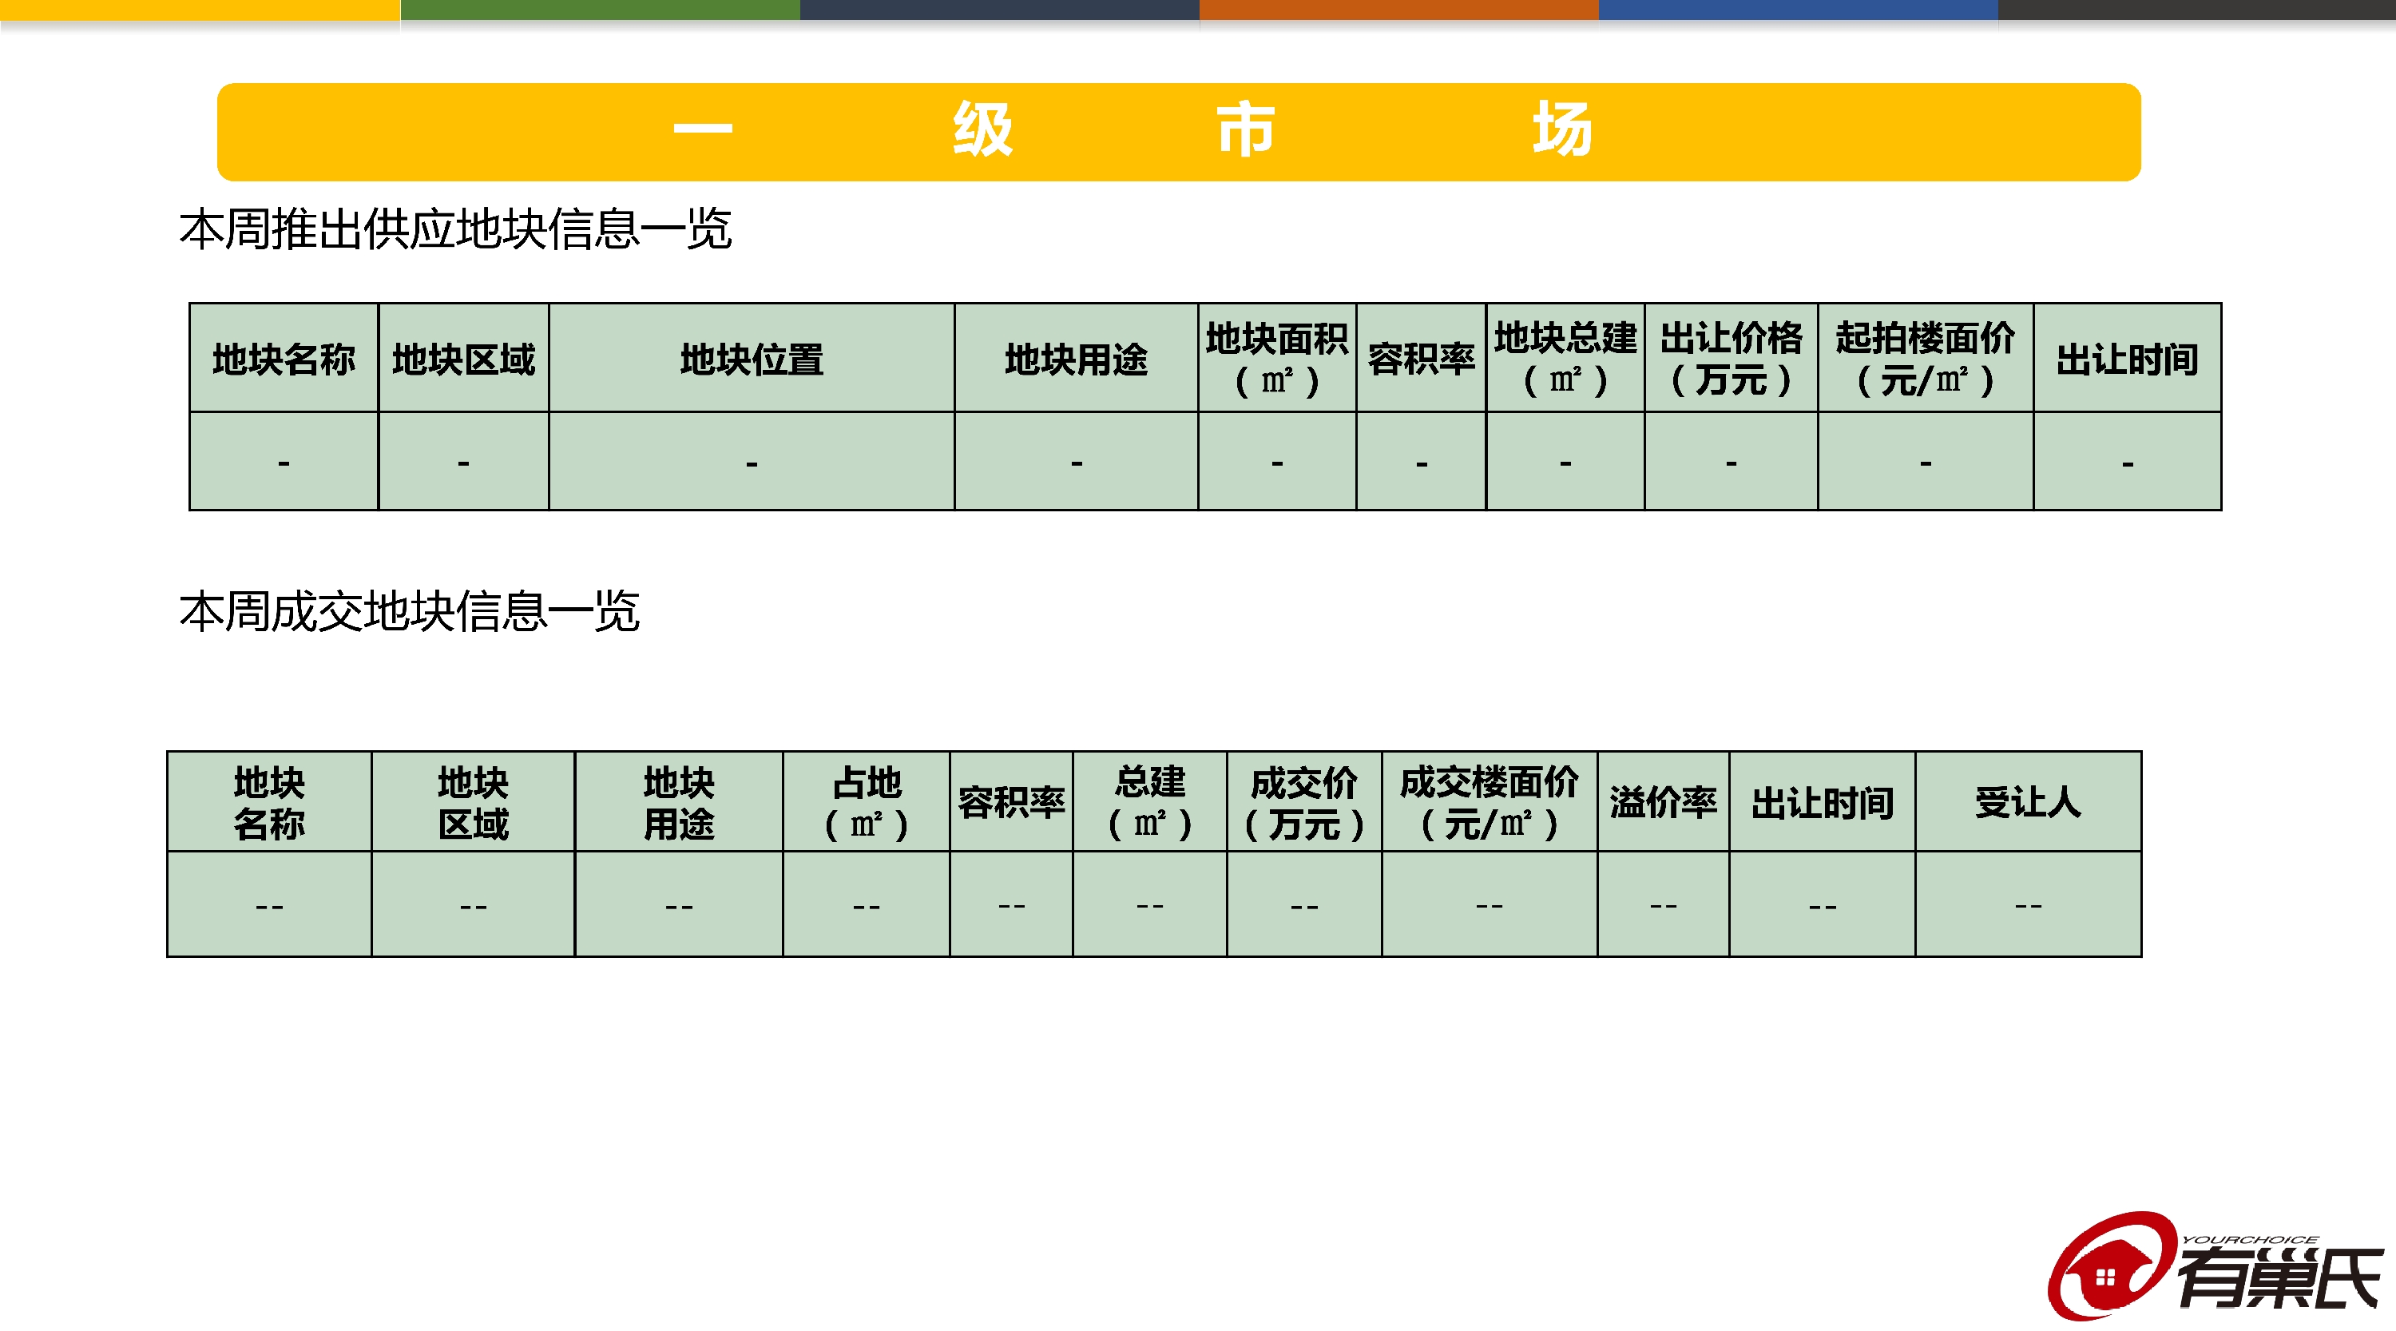Click the 起拍楼面价（元/㎡） column header
2396x1331 pixels.
(1926, 358)
